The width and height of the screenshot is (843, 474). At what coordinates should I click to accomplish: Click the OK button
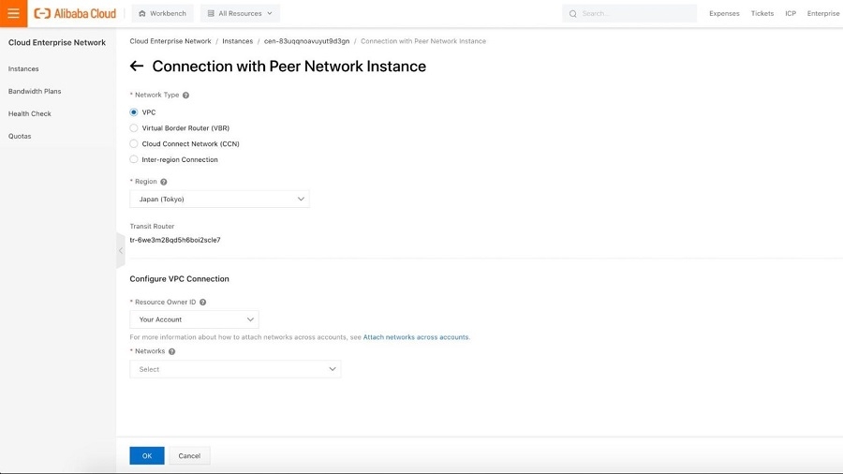[147, 456]
